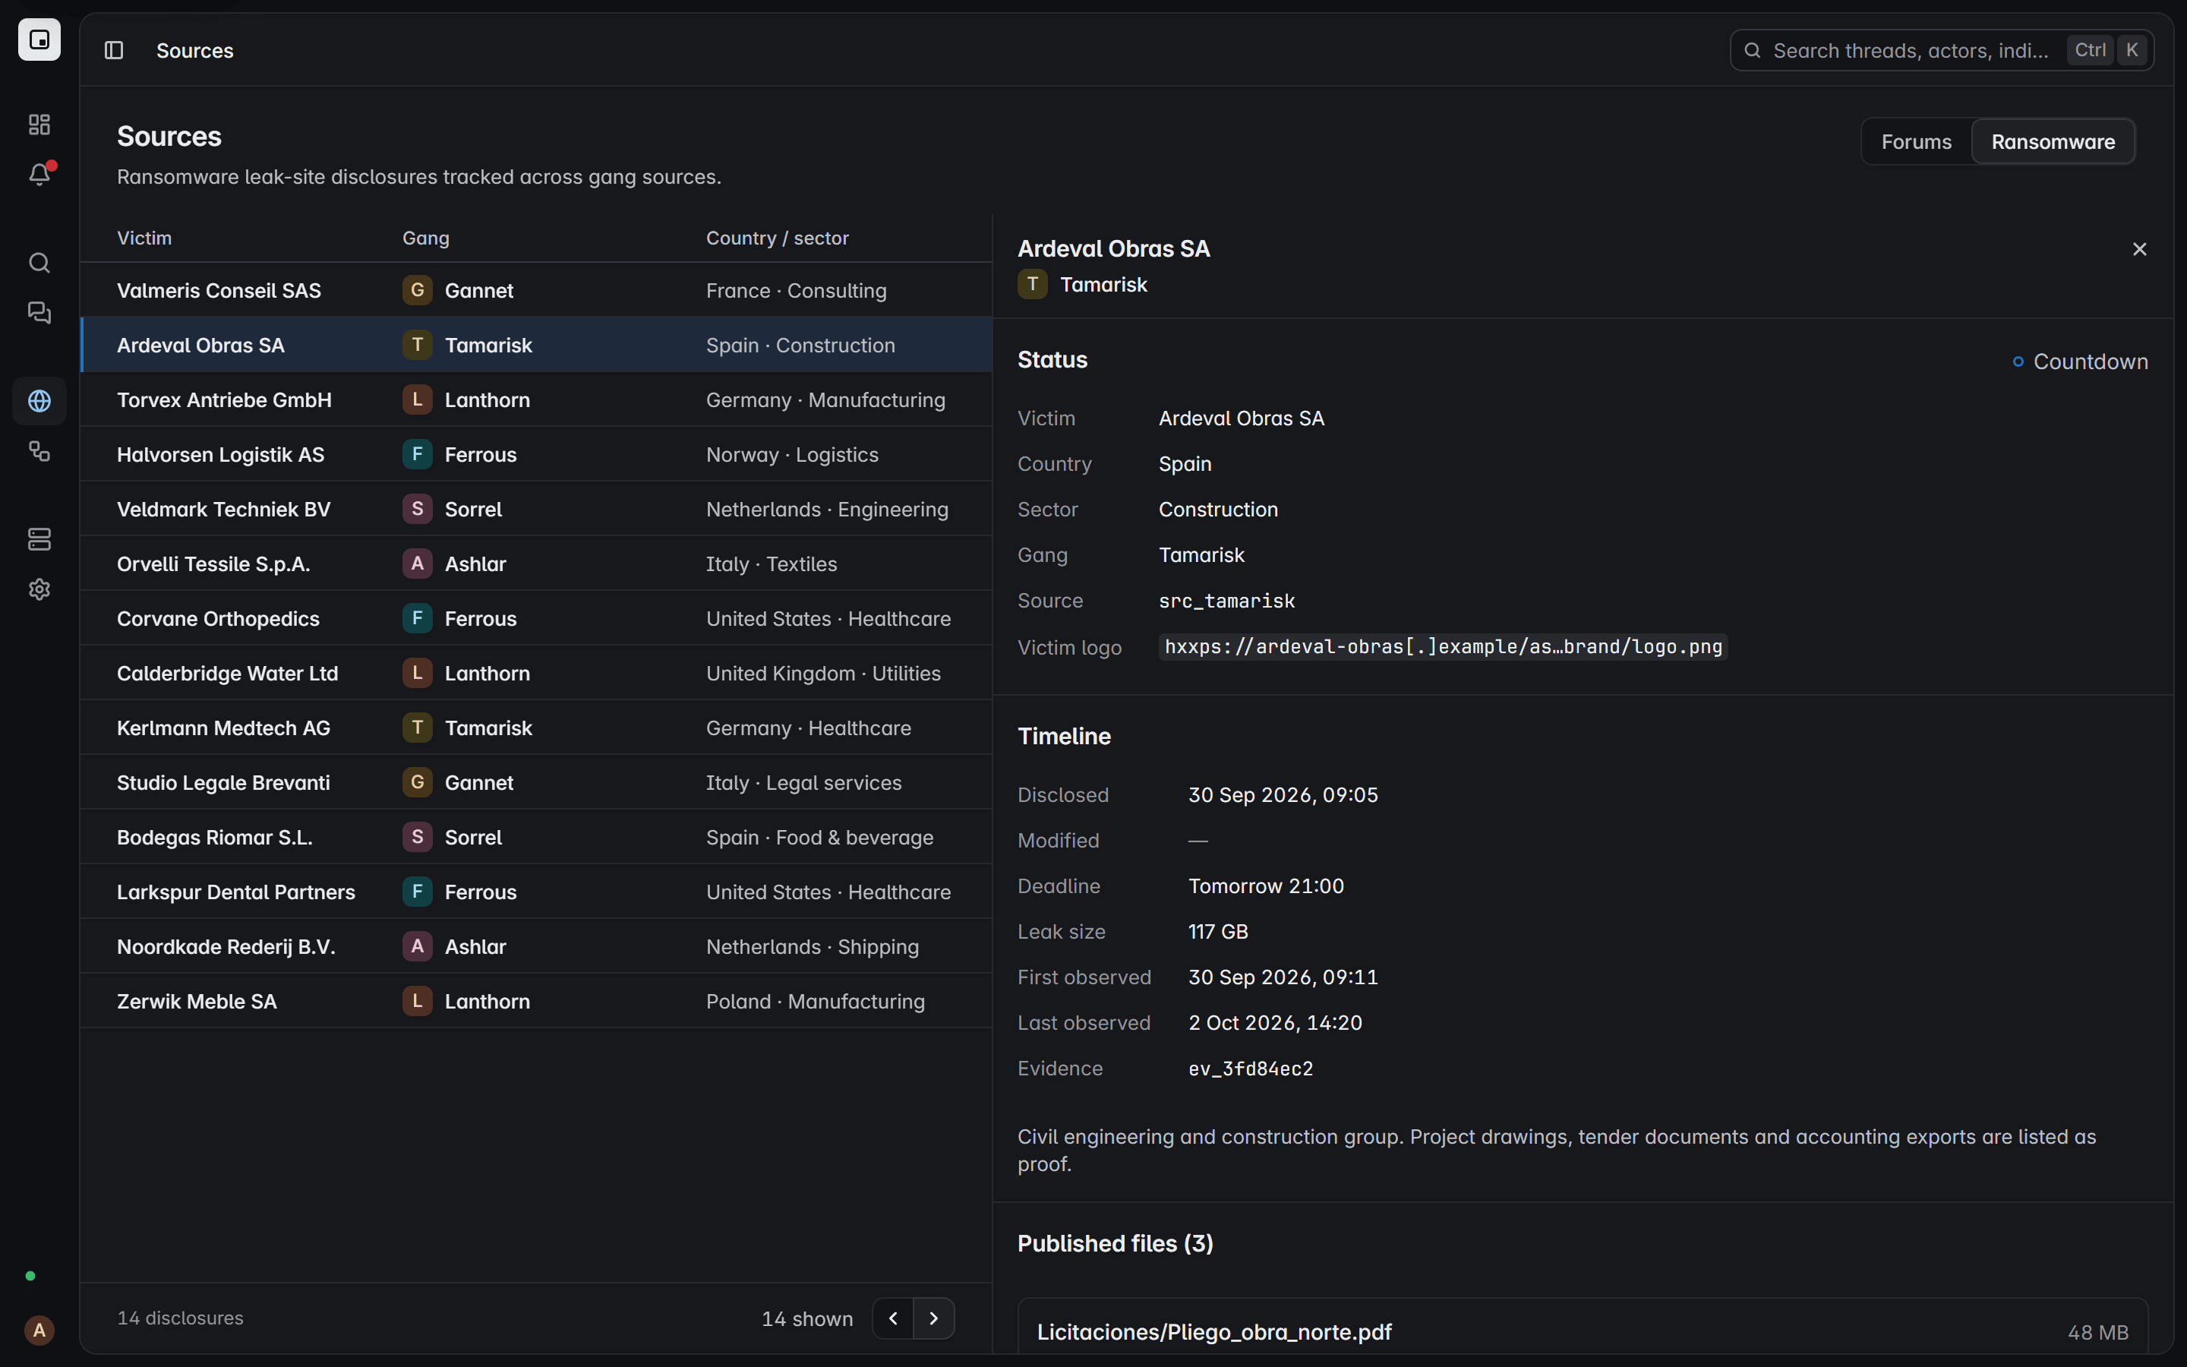Open the relationship graph icon in sidebar
The width and height of the screenshot is (2187, 1367).
[39, 450]
